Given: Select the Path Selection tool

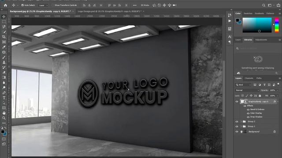Looking at the screenshot, I should (4, 103).
